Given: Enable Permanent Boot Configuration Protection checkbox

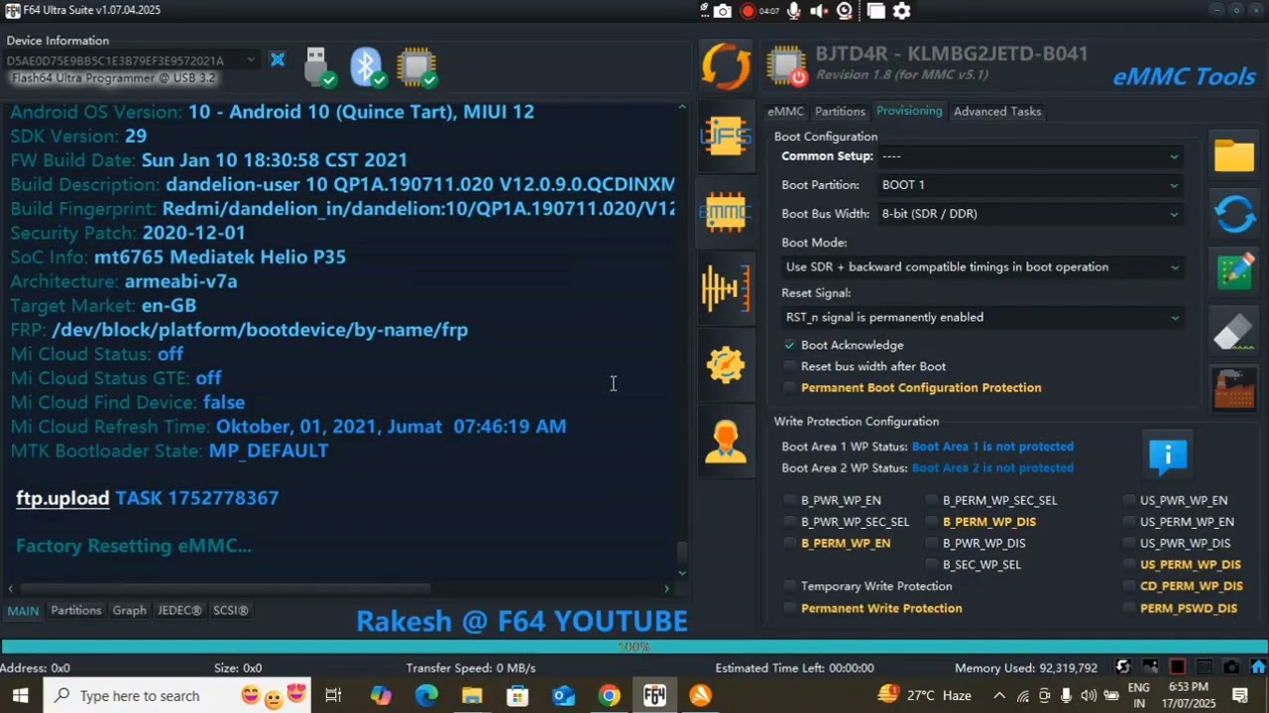Looking at the screenshot, I should point(790,387).
